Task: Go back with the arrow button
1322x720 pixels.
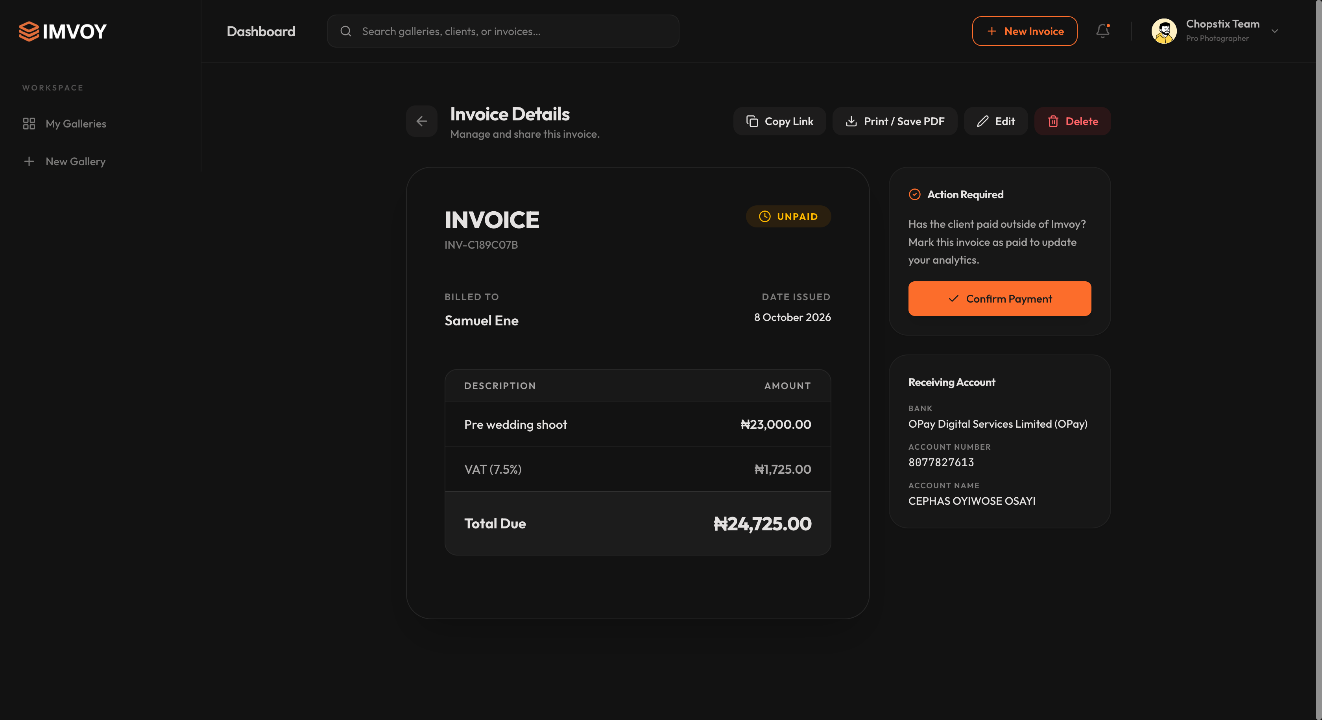Action: coord(421,121)
